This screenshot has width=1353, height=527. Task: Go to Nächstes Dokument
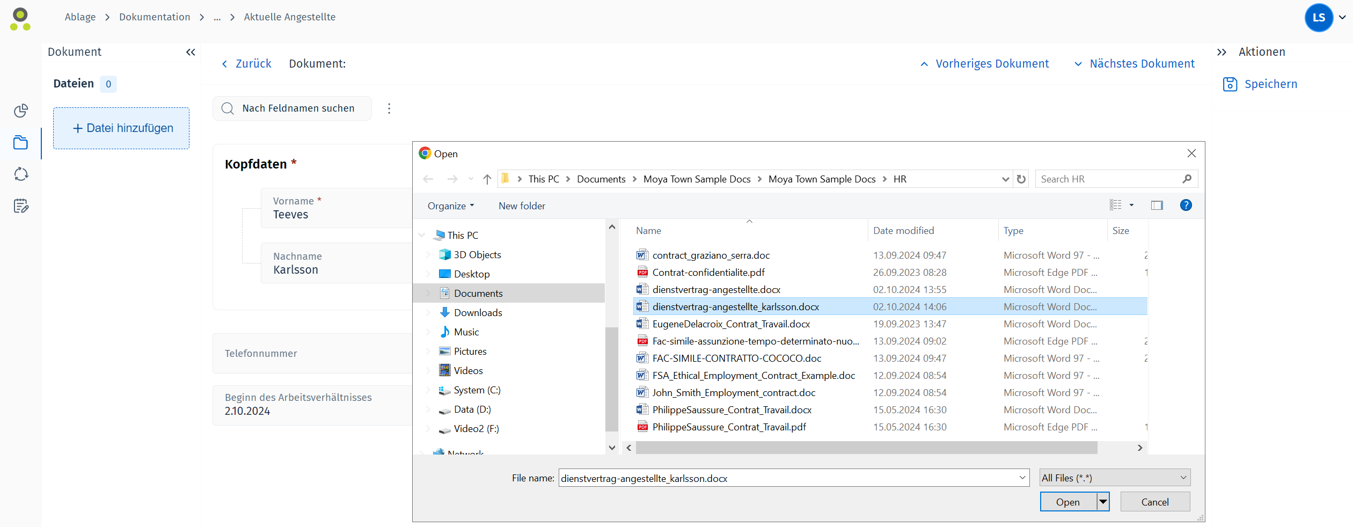click(x=1135, y=64)
